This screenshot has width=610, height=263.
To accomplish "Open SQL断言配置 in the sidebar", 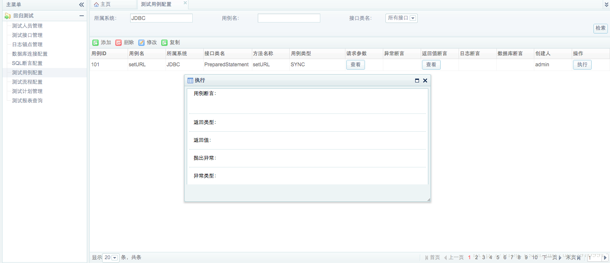I will click(27, 63).
